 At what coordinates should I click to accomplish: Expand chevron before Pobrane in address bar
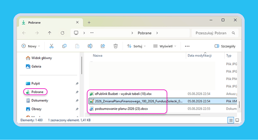[132, 33]
